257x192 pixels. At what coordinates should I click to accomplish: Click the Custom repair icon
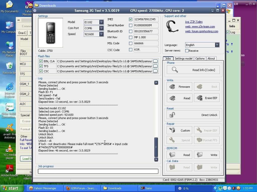(172, 130)
